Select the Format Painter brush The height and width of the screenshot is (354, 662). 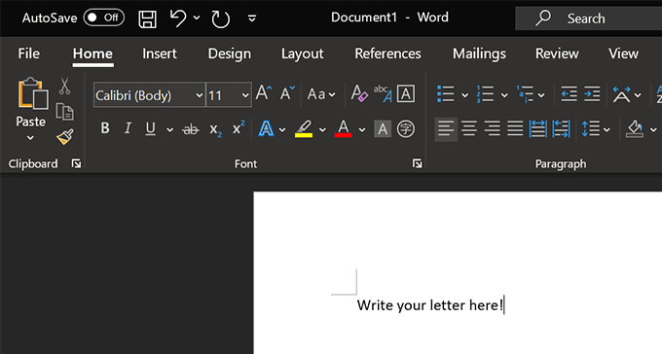click(x=65, y=136)
